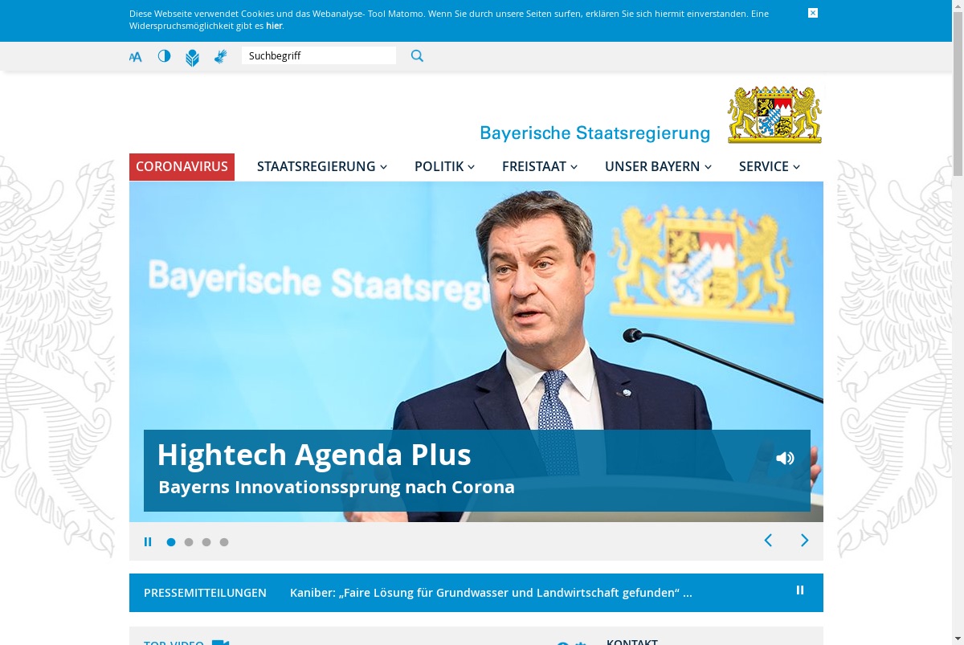Screen dimensions: 964x645
Task: Click the speaker audio icon on slide
Action: point(785,458)
